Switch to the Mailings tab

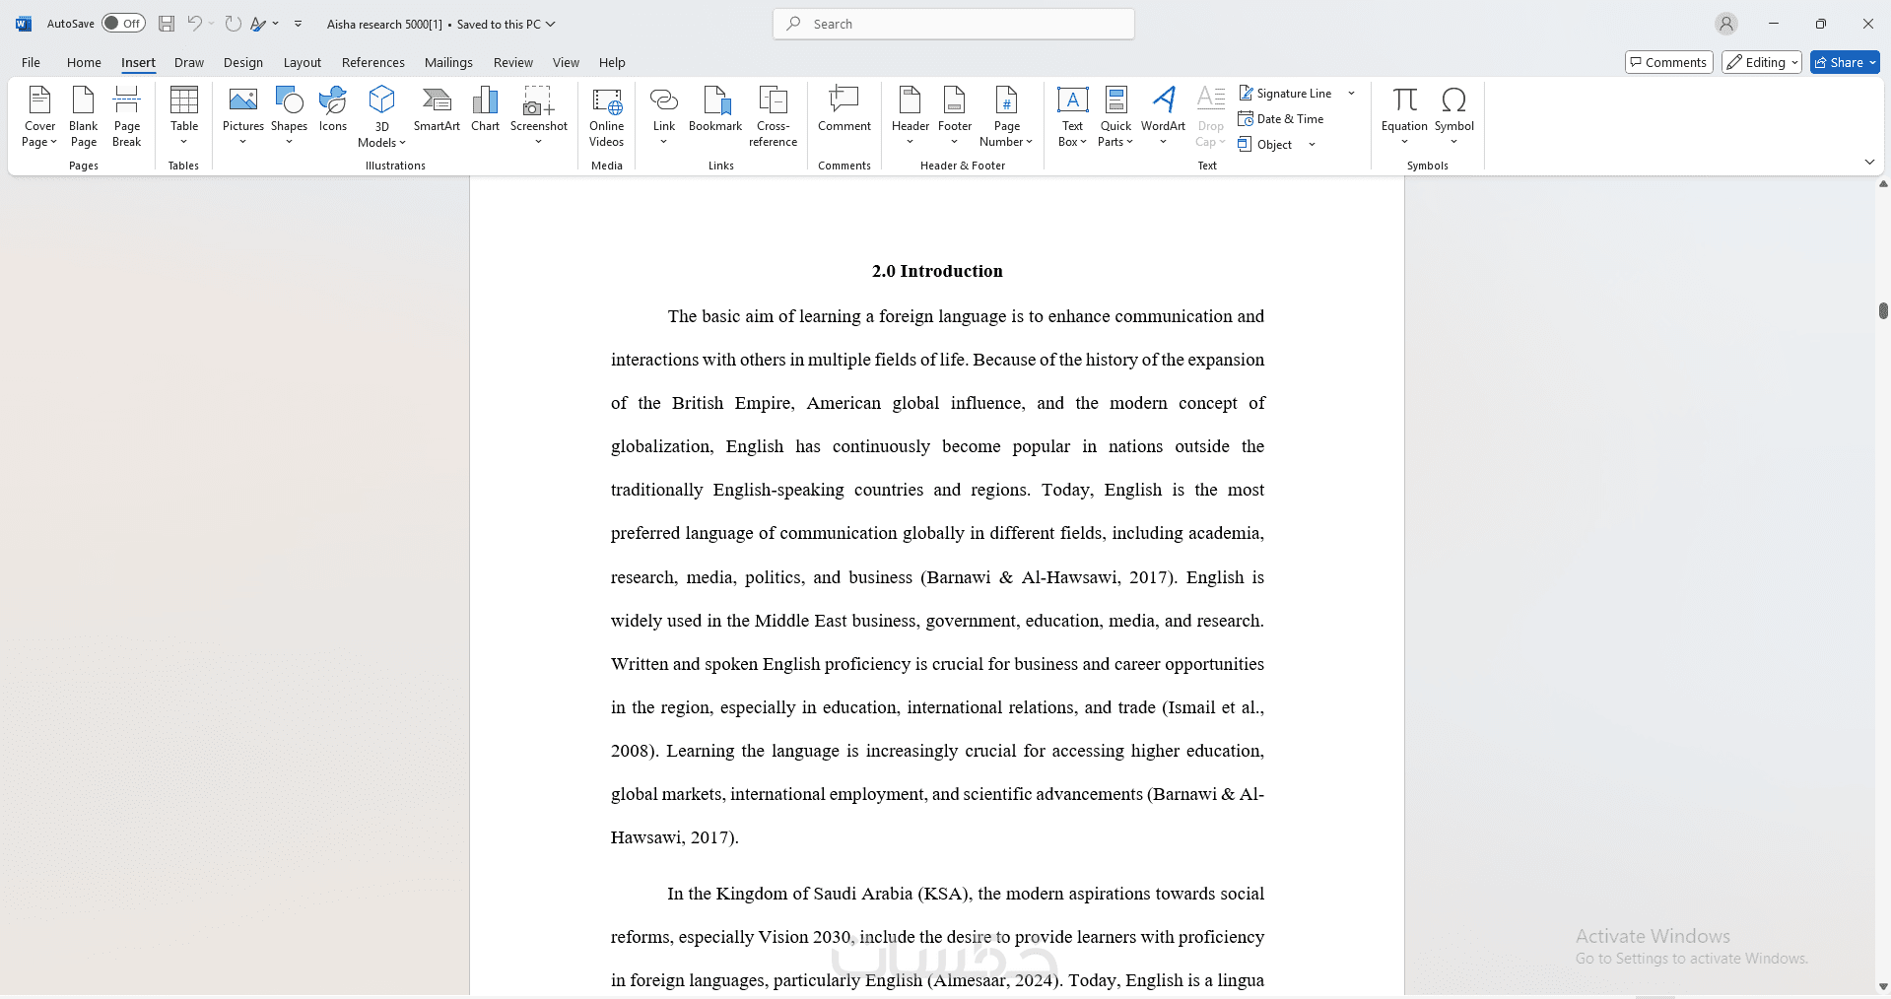(448, 62)
